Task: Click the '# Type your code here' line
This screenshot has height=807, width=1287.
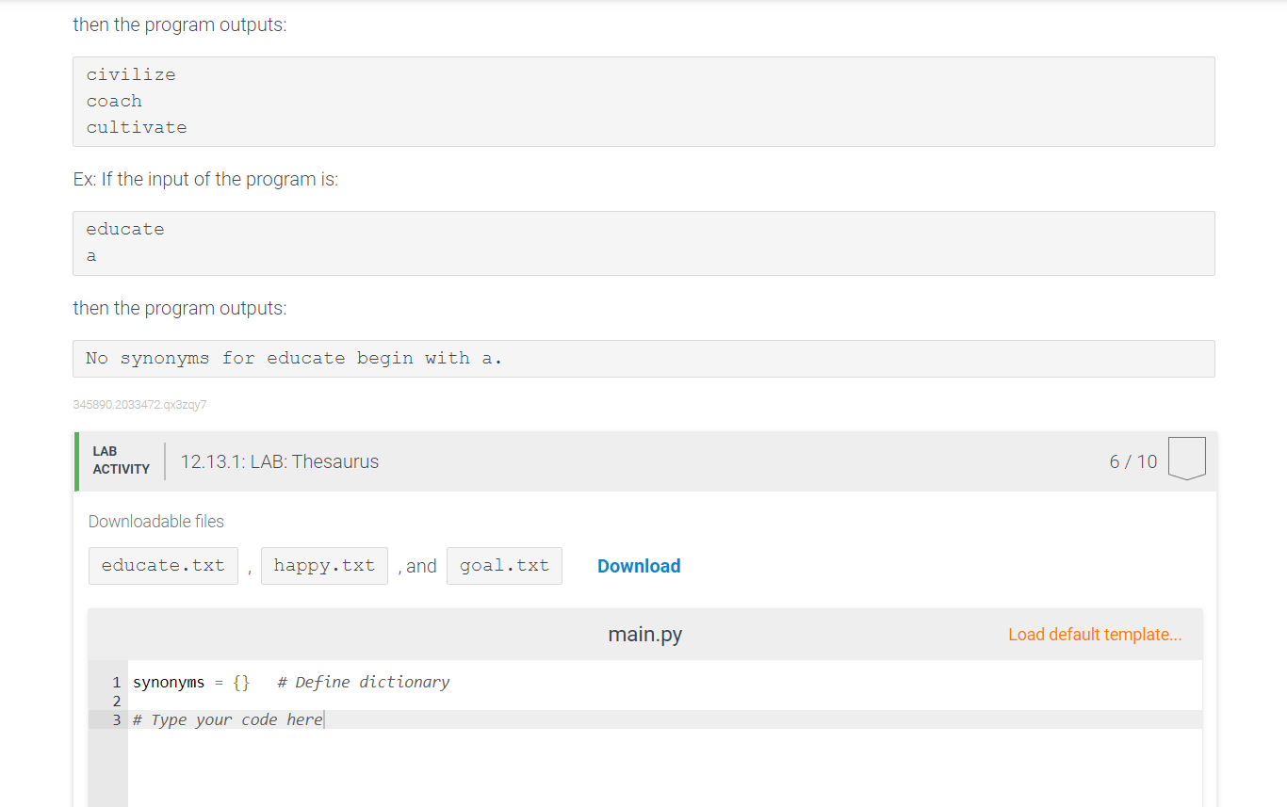Action: pos(665,719)
